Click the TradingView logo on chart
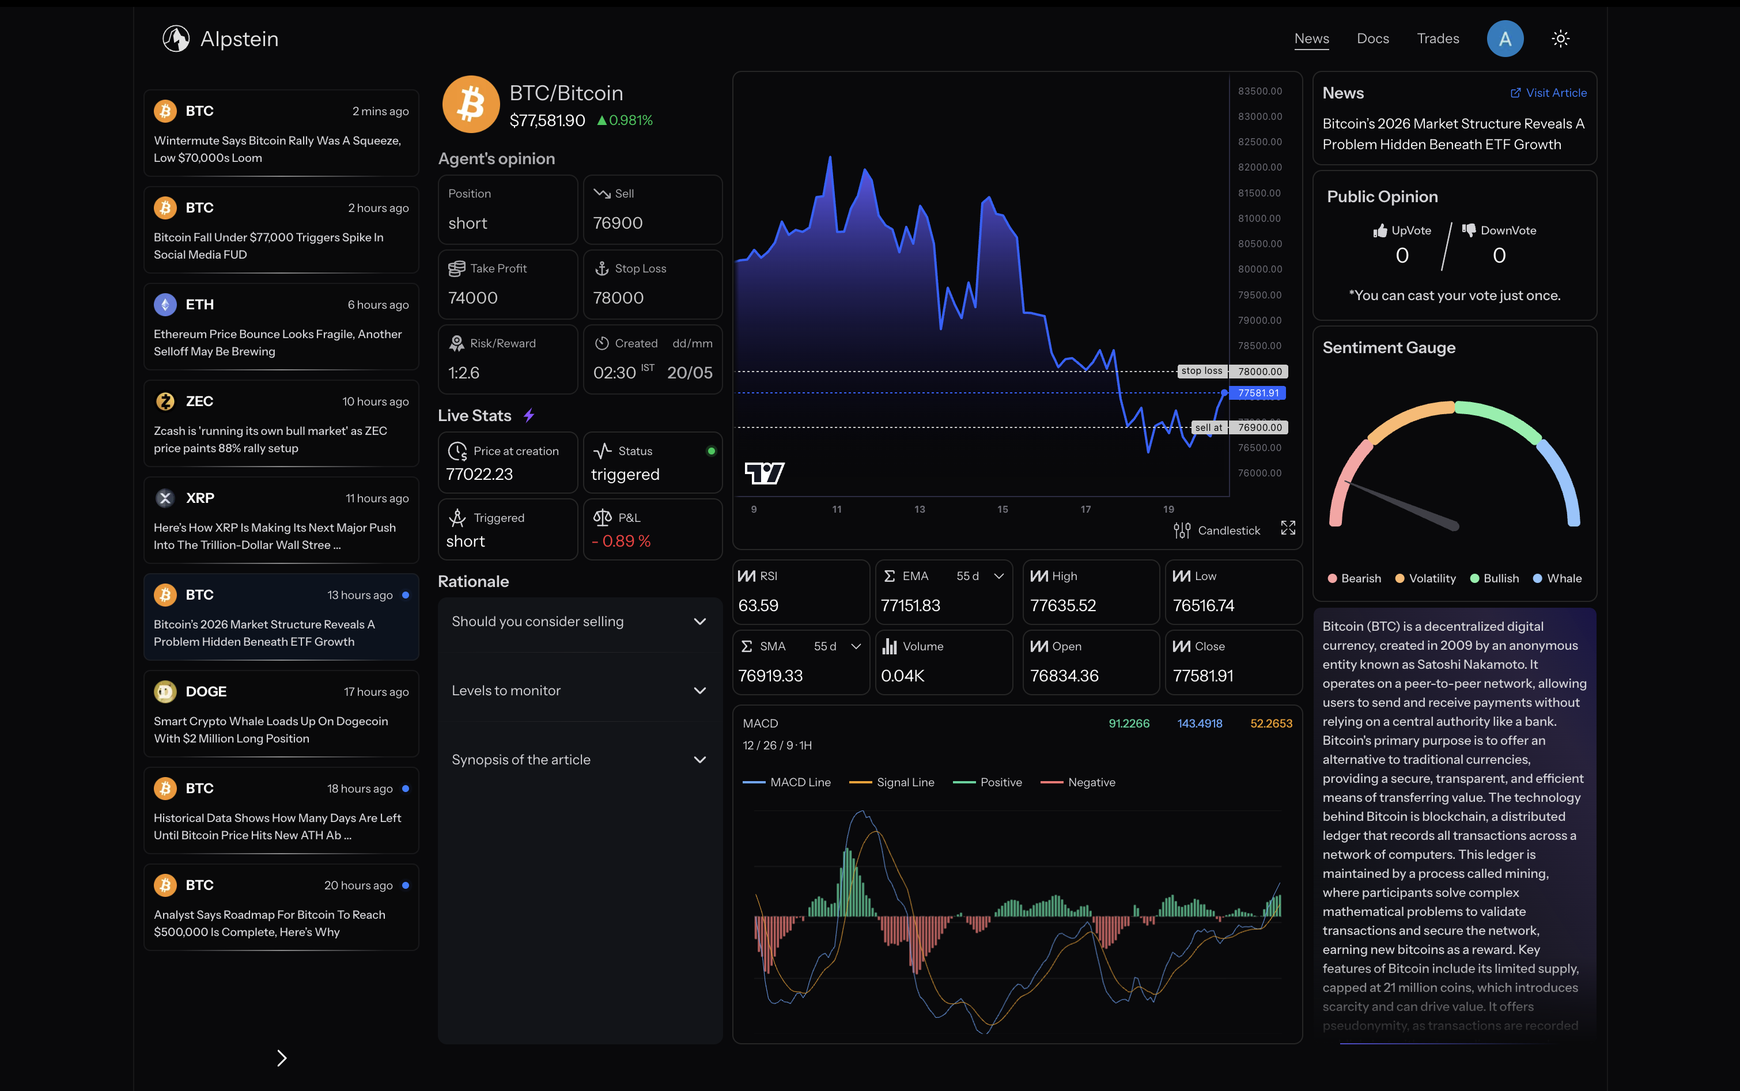Image resolution: width=1740 pixels, height=1091 pixels. 764,473
